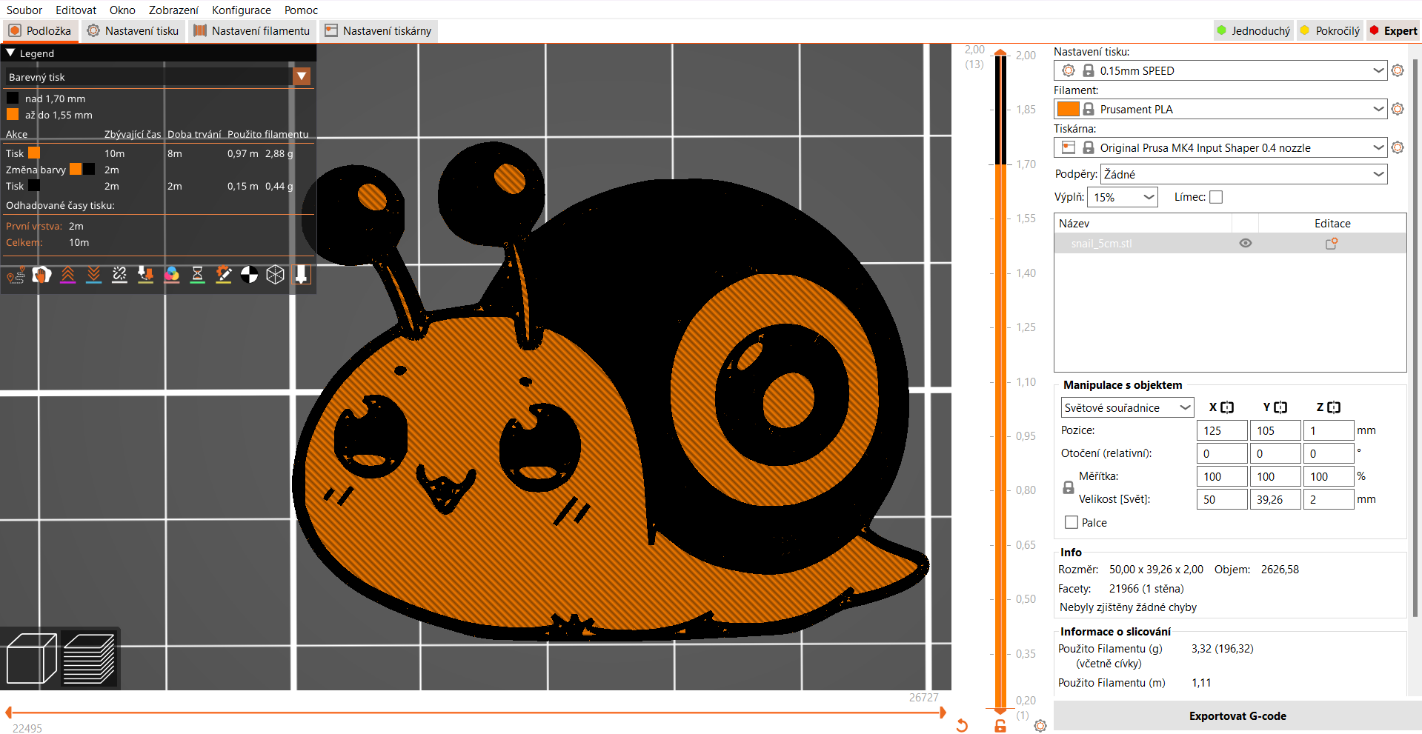Open the Podpěry supports dropdown

(x=1244, y=174)
